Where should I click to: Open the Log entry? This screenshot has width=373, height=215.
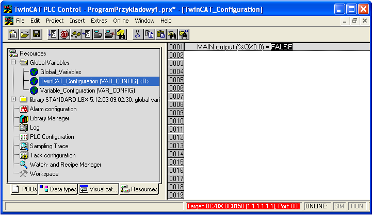coord(35,128)
